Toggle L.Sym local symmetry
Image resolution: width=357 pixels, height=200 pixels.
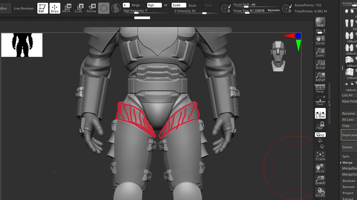pyautogui.click(x=320, y=113)
